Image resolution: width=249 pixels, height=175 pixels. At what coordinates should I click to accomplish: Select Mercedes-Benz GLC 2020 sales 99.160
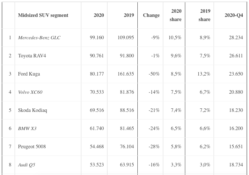tap(97, 38)
